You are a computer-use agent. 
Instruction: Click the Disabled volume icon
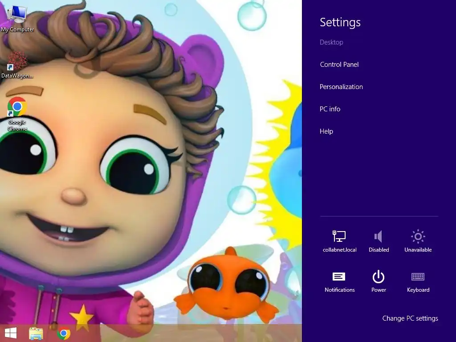379,241
